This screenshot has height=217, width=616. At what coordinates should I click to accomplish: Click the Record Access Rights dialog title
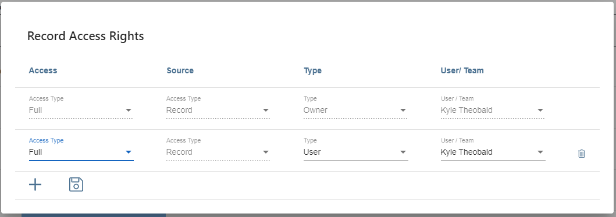click(x=86, y=36)
